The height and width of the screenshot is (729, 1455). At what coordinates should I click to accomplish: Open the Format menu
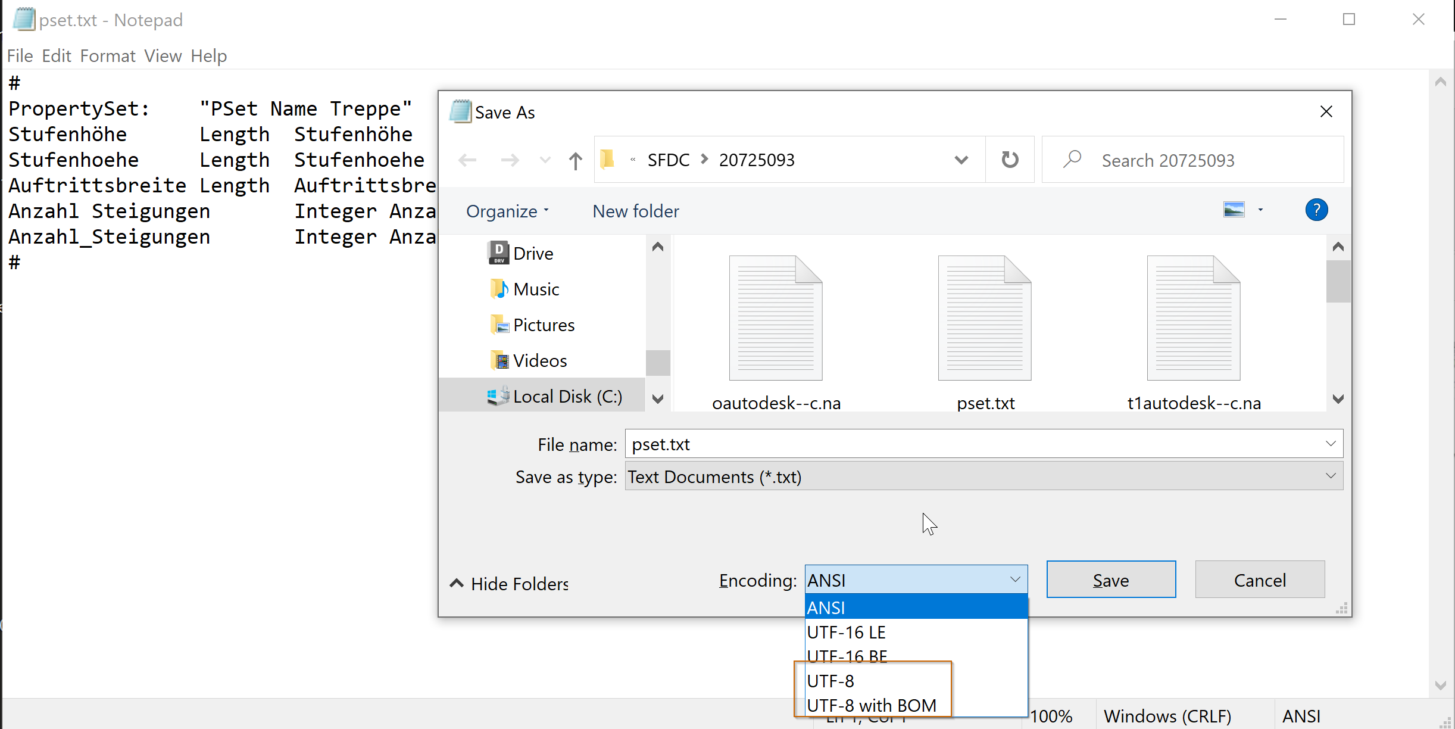108,56
